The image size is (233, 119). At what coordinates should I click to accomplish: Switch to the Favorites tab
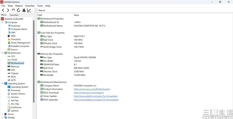pos(14,15)
